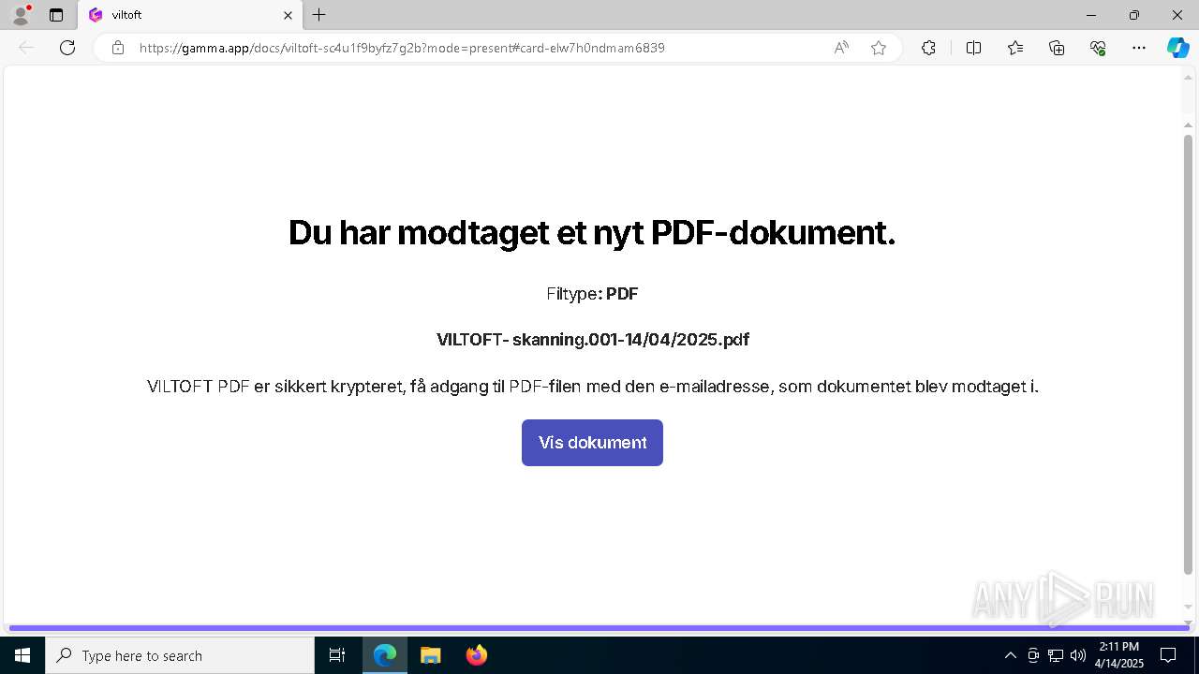Click the presentation progress bar
Image resolution: width=1199 pixels, height=674 pixels.
click(x=599, y=628)
